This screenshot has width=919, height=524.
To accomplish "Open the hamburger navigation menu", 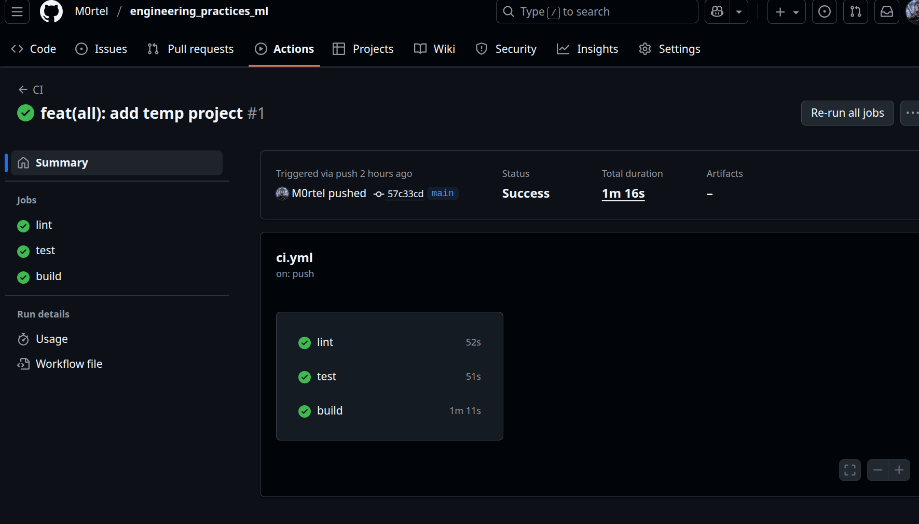I will point(17,11).
